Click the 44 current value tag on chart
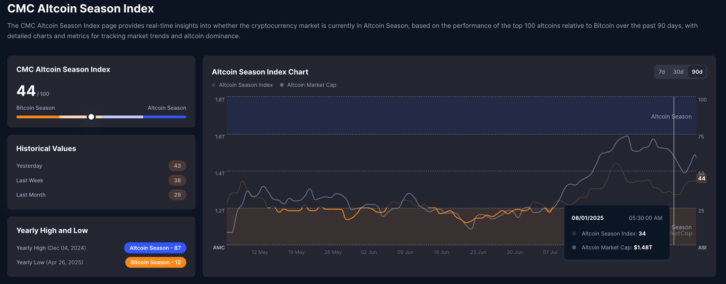The image size is (726, 284). (x=701, y=179)
